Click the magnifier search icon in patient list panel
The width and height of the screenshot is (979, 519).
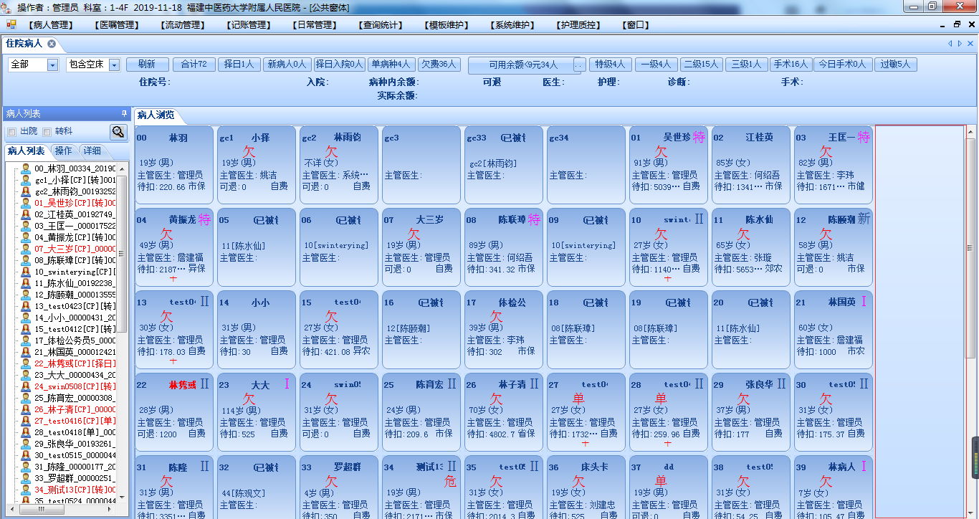pyautogui.click(x=118, y=132)
